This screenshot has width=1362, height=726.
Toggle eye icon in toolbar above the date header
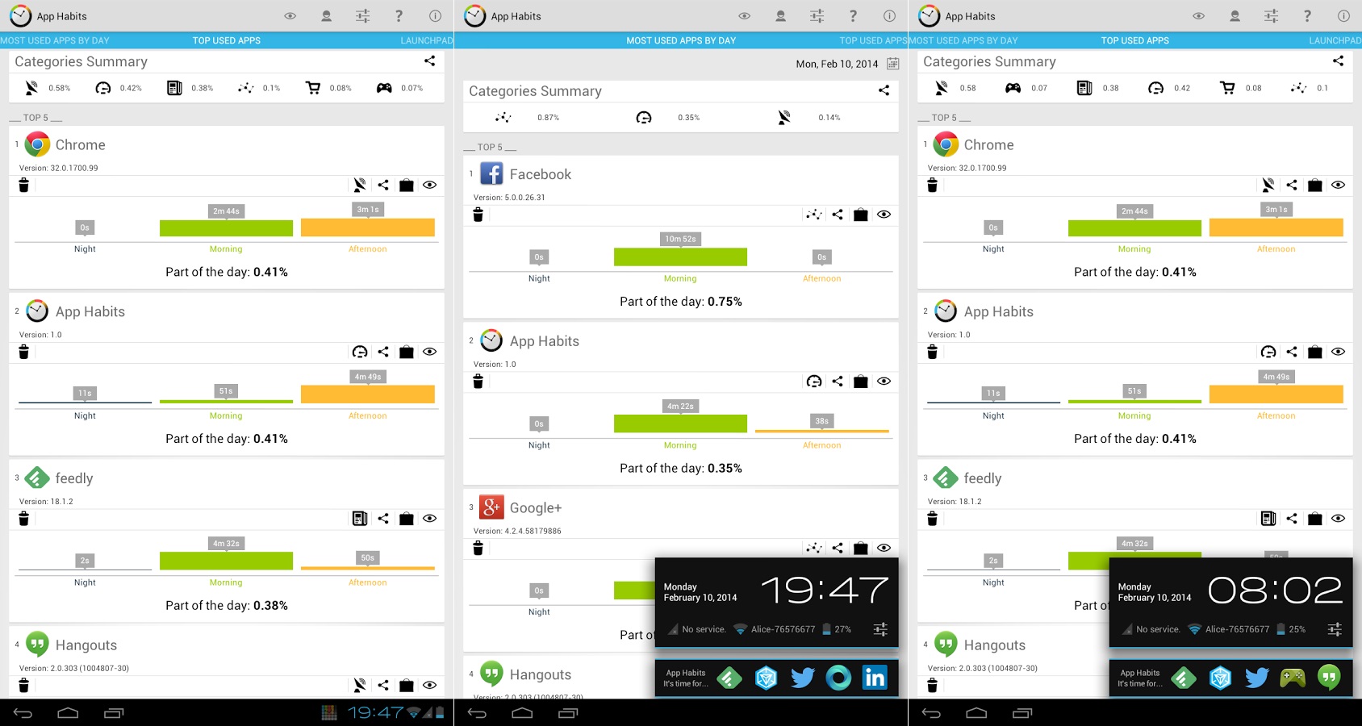click(x=744, y=16)
